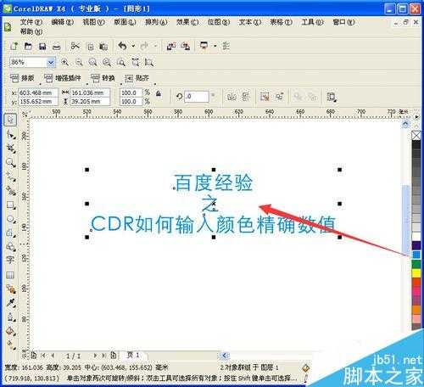The image size is (424, 387).
Task: Click the Save icon in toolbar
Action: pyautogui.click(x=42, y=46)
